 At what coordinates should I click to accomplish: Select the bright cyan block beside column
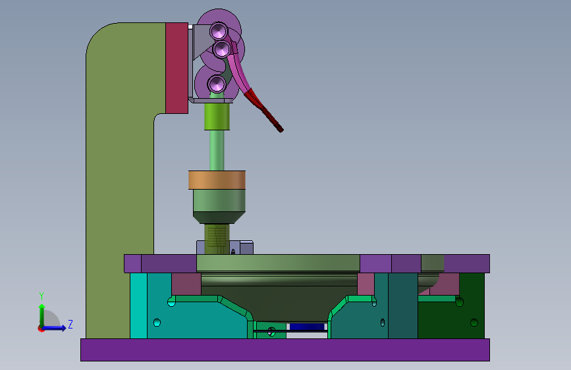tap(138, 305)
